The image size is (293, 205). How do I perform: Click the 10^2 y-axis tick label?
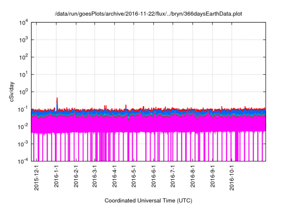23,57
